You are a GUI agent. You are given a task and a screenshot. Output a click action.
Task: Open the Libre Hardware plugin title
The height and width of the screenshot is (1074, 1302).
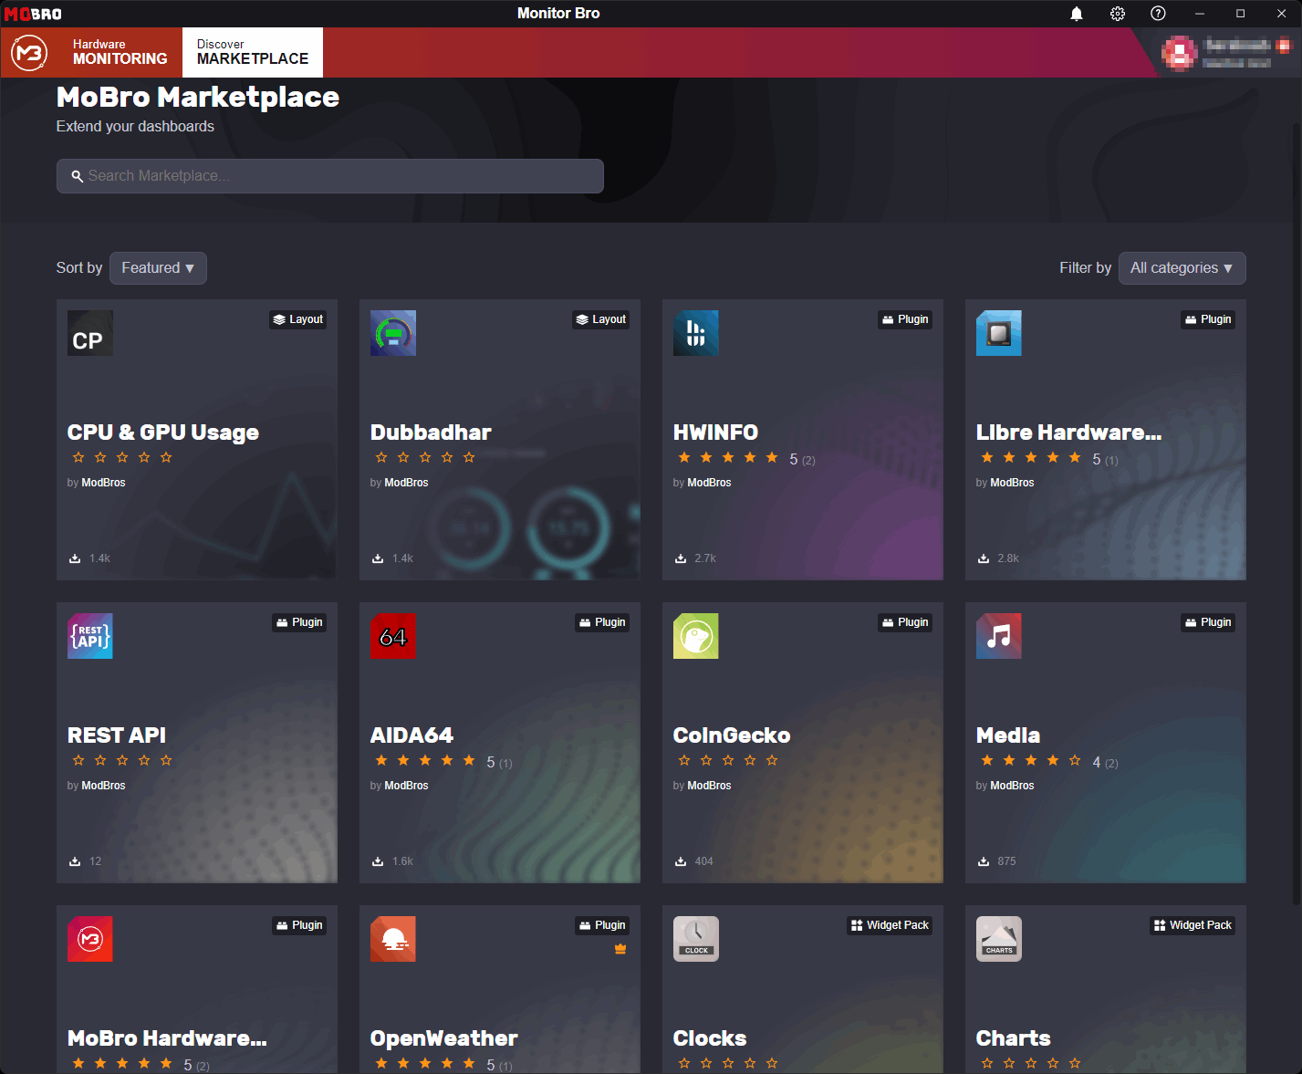point(1068,433)
